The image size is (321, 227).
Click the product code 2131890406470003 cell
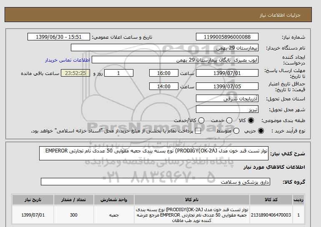(x=271, y=215)
